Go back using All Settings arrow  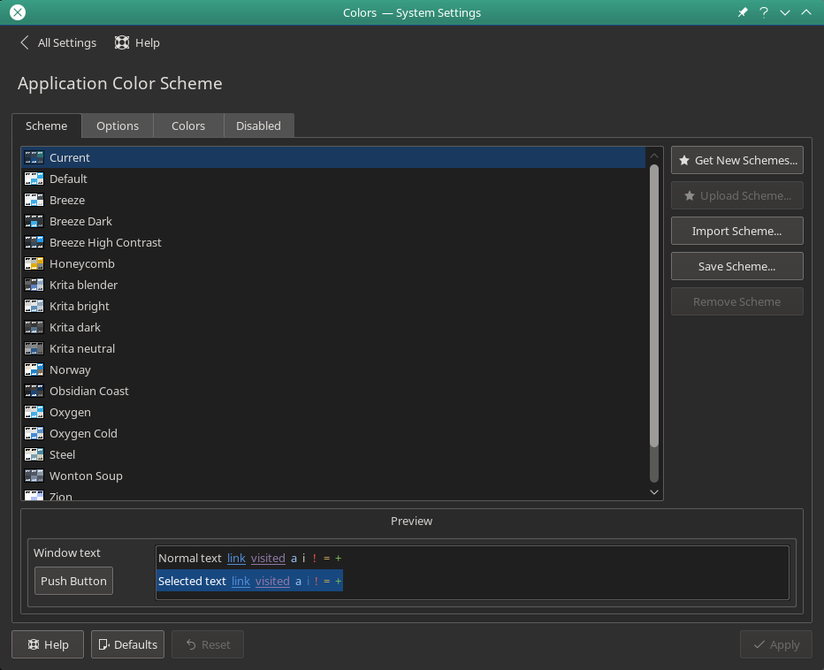25,42
